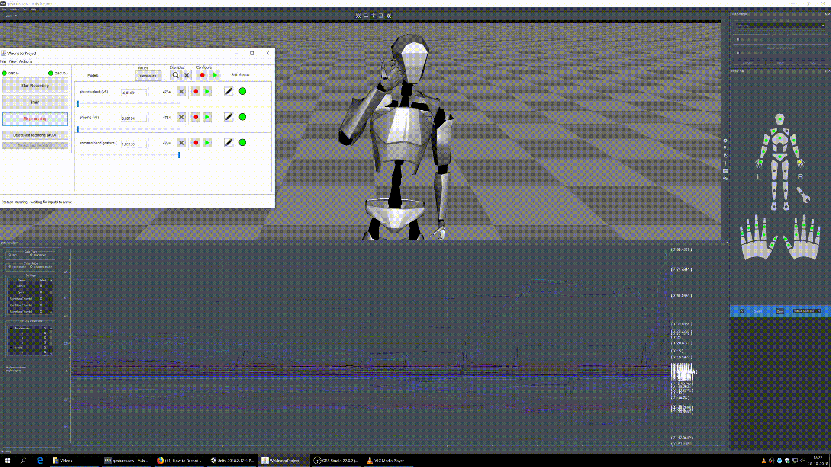Click the first grid icon in the top viewport toolbar

point(358,16)
